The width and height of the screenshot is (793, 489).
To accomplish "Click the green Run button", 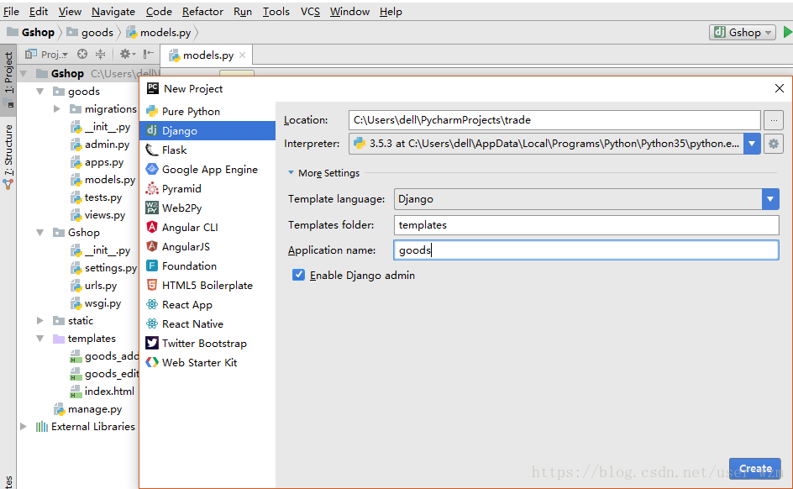I will pos(787,33).
